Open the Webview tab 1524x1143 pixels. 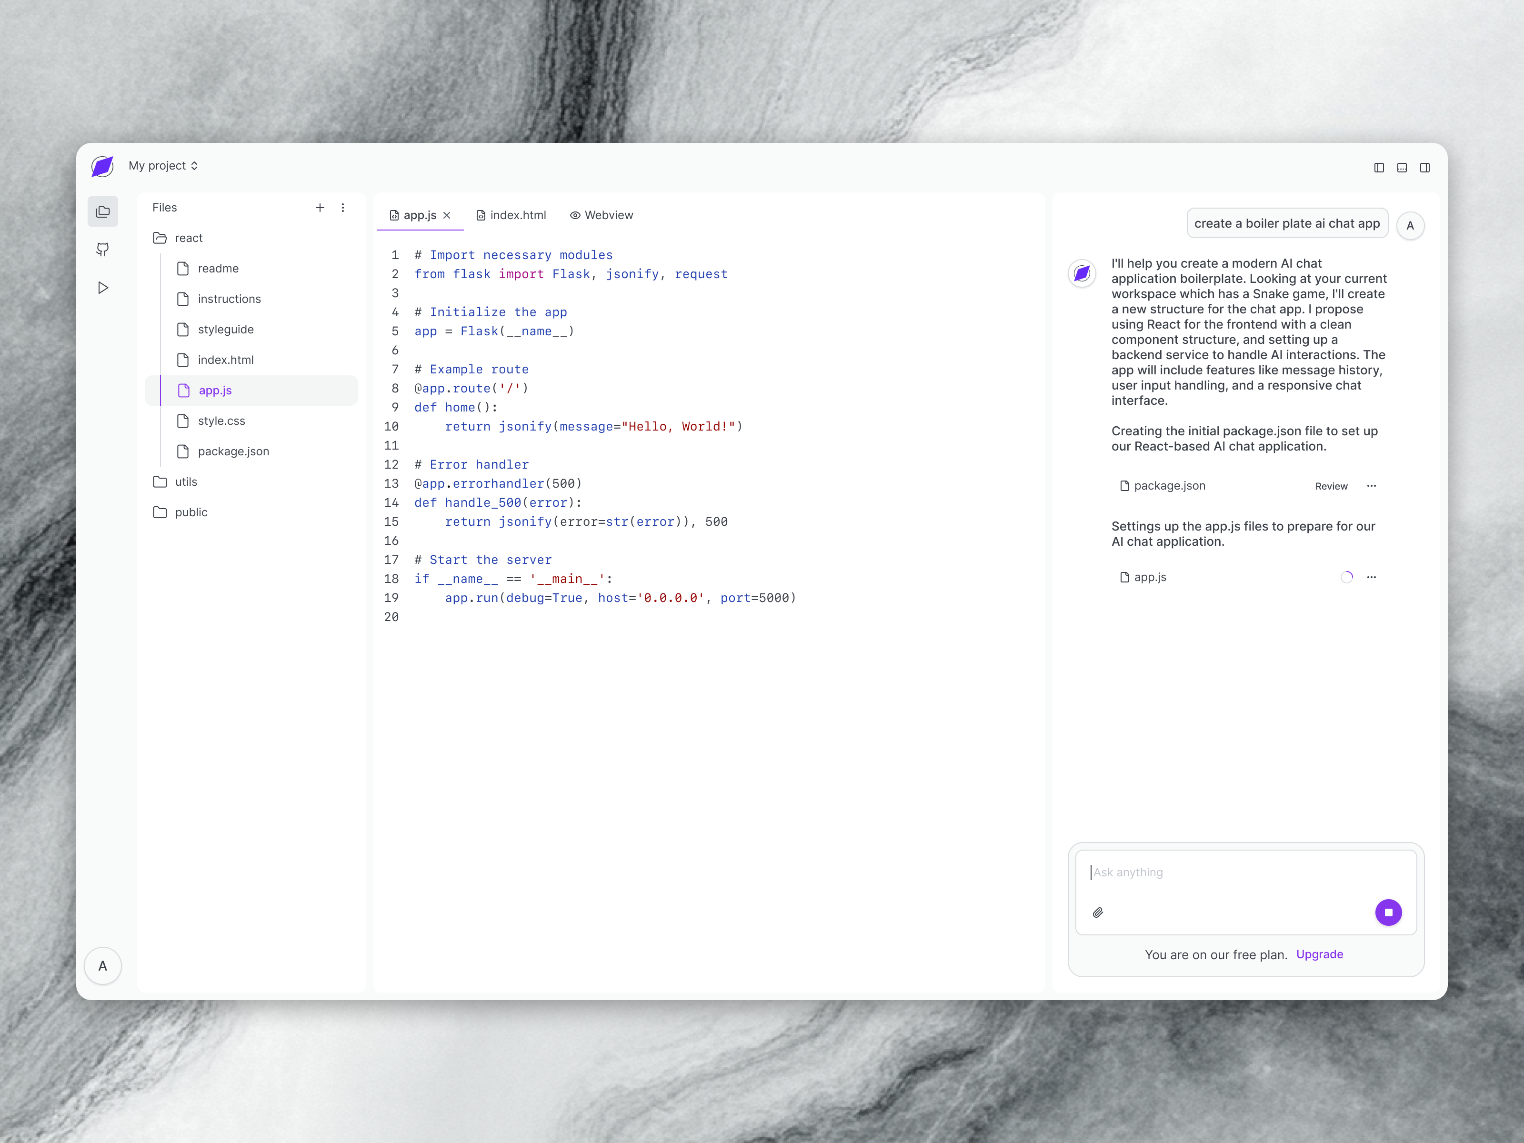pos(601,215)
